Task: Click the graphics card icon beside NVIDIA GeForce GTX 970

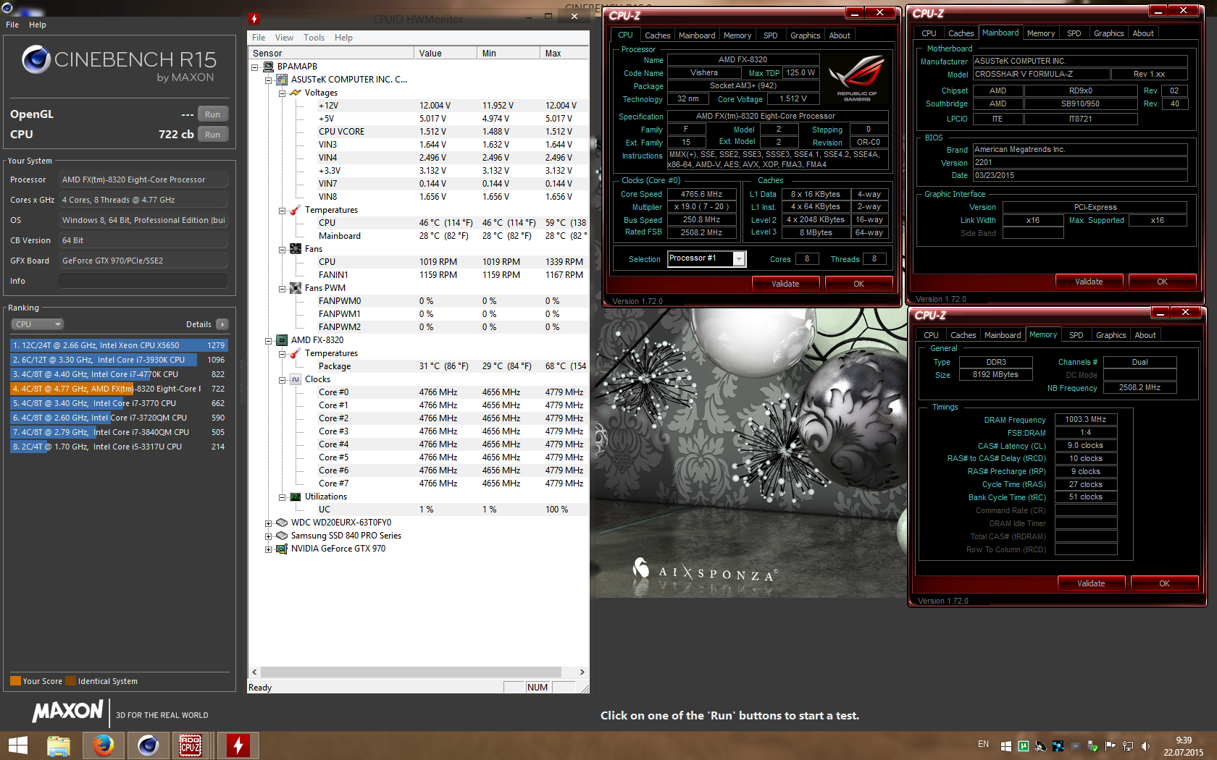Action: [x=282, y=549]
